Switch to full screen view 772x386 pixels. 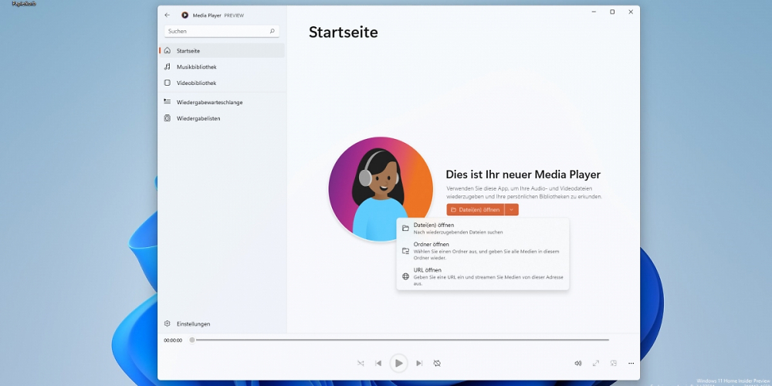click(596, 364)
